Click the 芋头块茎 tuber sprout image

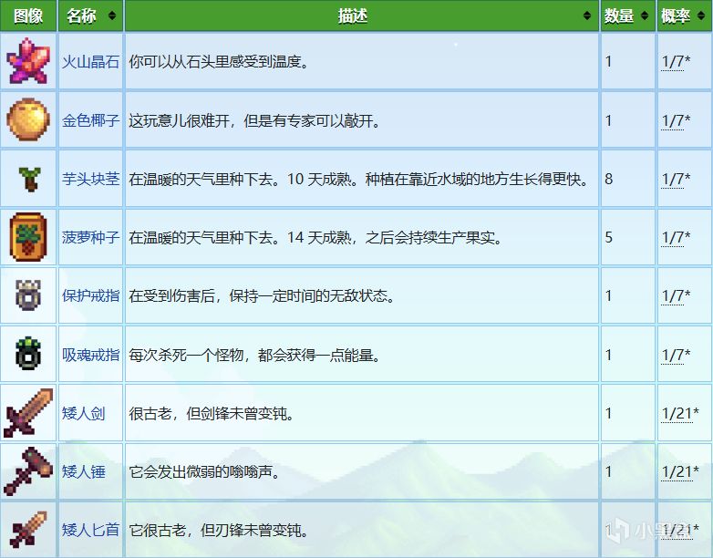(29, 179)
